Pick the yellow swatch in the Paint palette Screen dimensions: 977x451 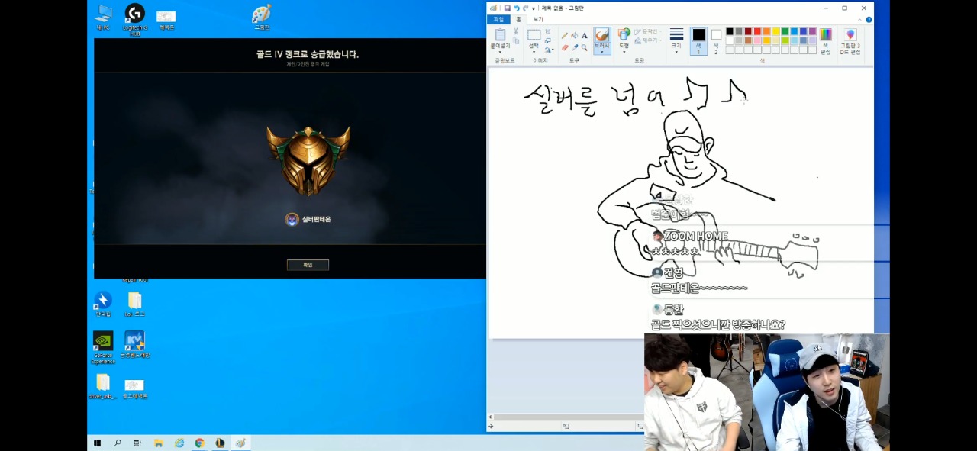775,31
